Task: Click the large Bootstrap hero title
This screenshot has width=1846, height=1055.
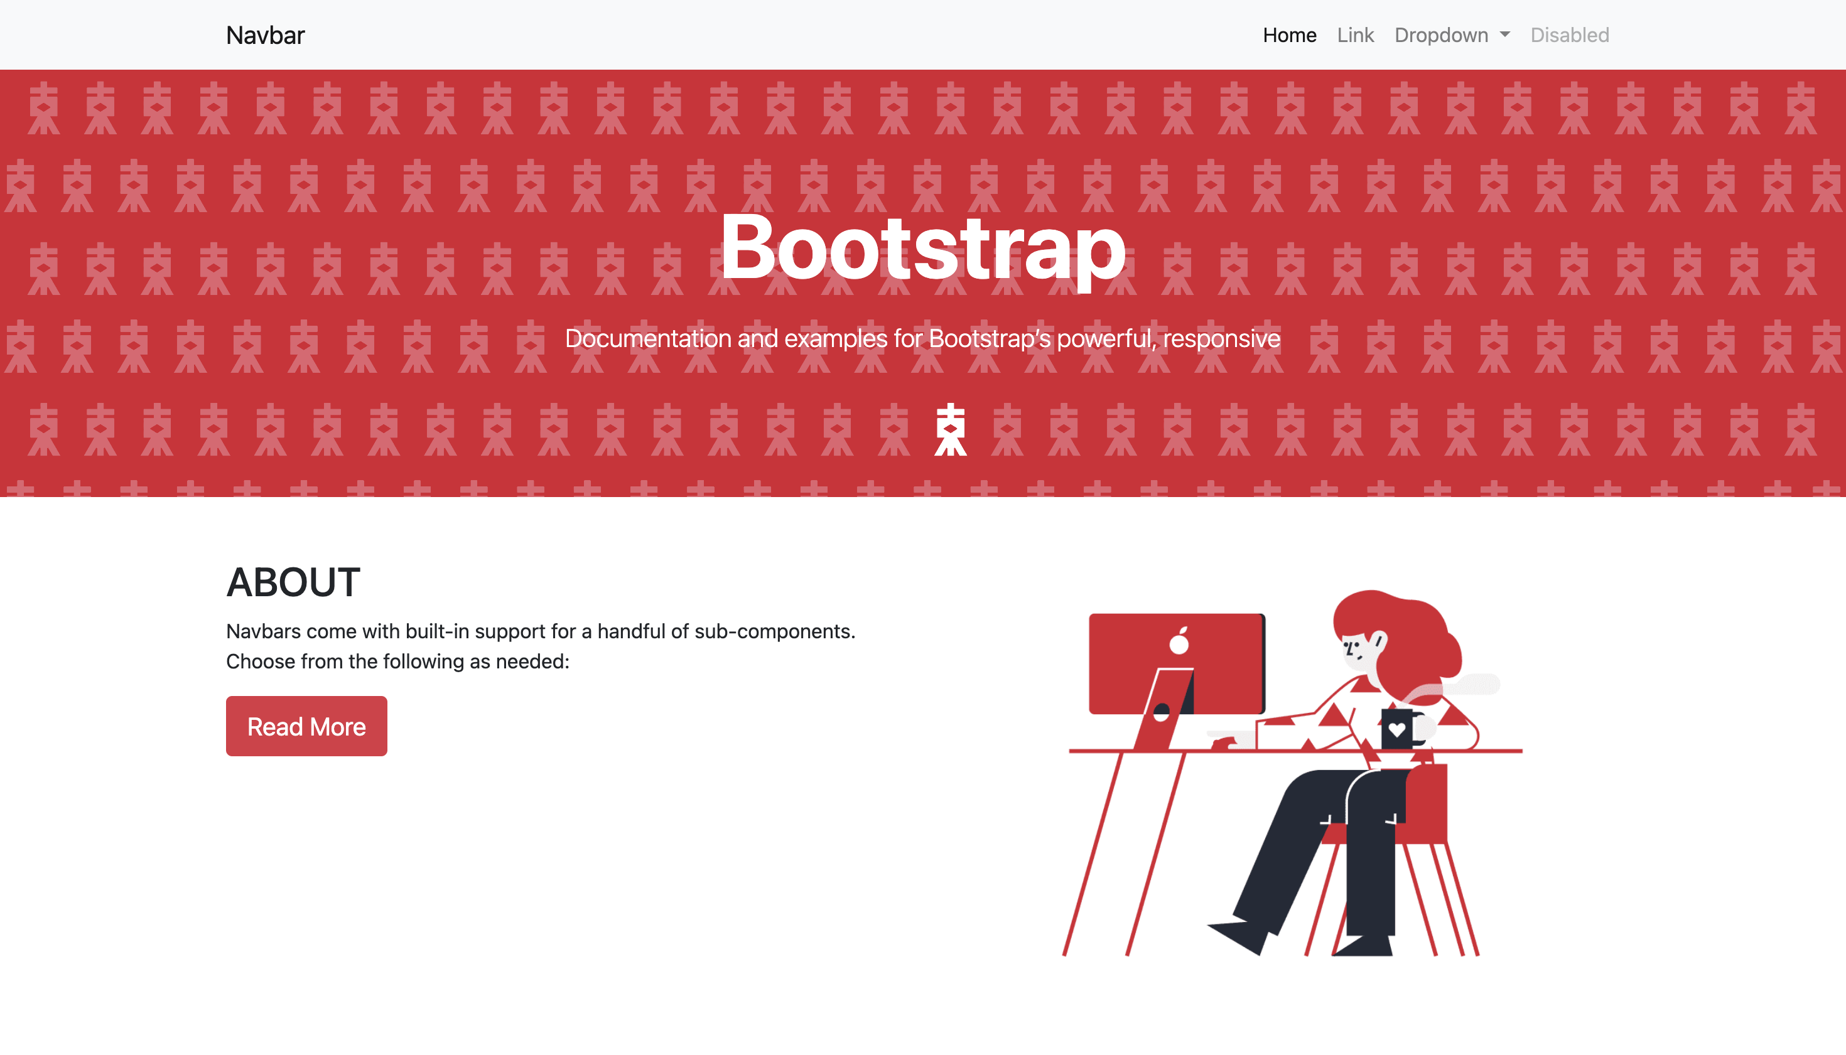Action: [922, 248]
